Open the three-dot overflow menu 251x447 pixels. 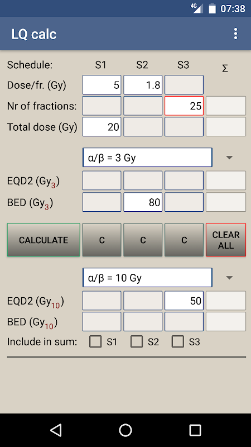coord(235,34)
